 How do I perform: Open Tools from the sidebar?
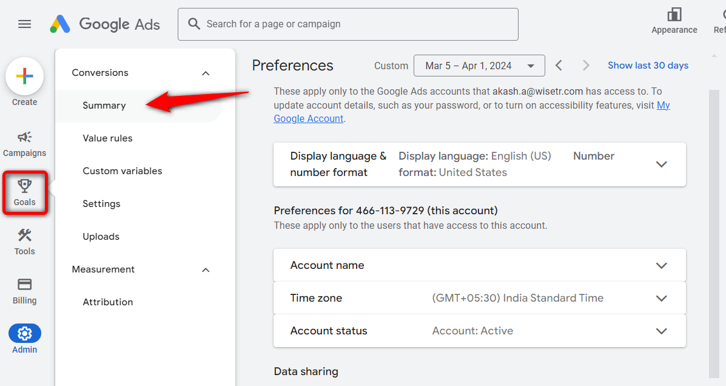pyautogui.click(x=24, y=242)
